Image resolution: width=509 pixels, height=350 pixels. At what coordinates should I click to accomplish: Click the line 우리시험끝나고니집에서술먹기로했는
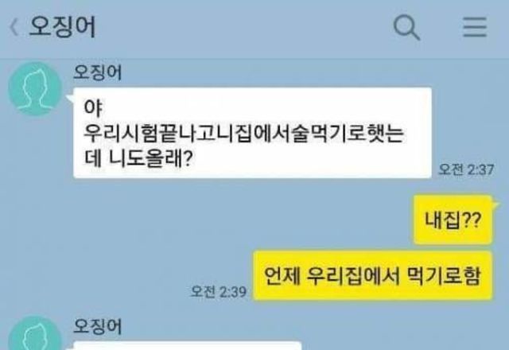point(244,133)
